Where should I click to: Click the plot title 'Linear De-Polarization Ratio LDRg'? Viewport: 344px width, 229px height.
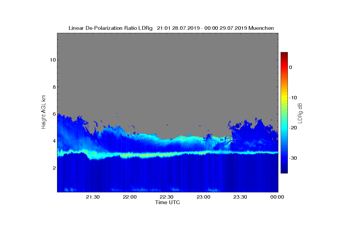(111, 28)
